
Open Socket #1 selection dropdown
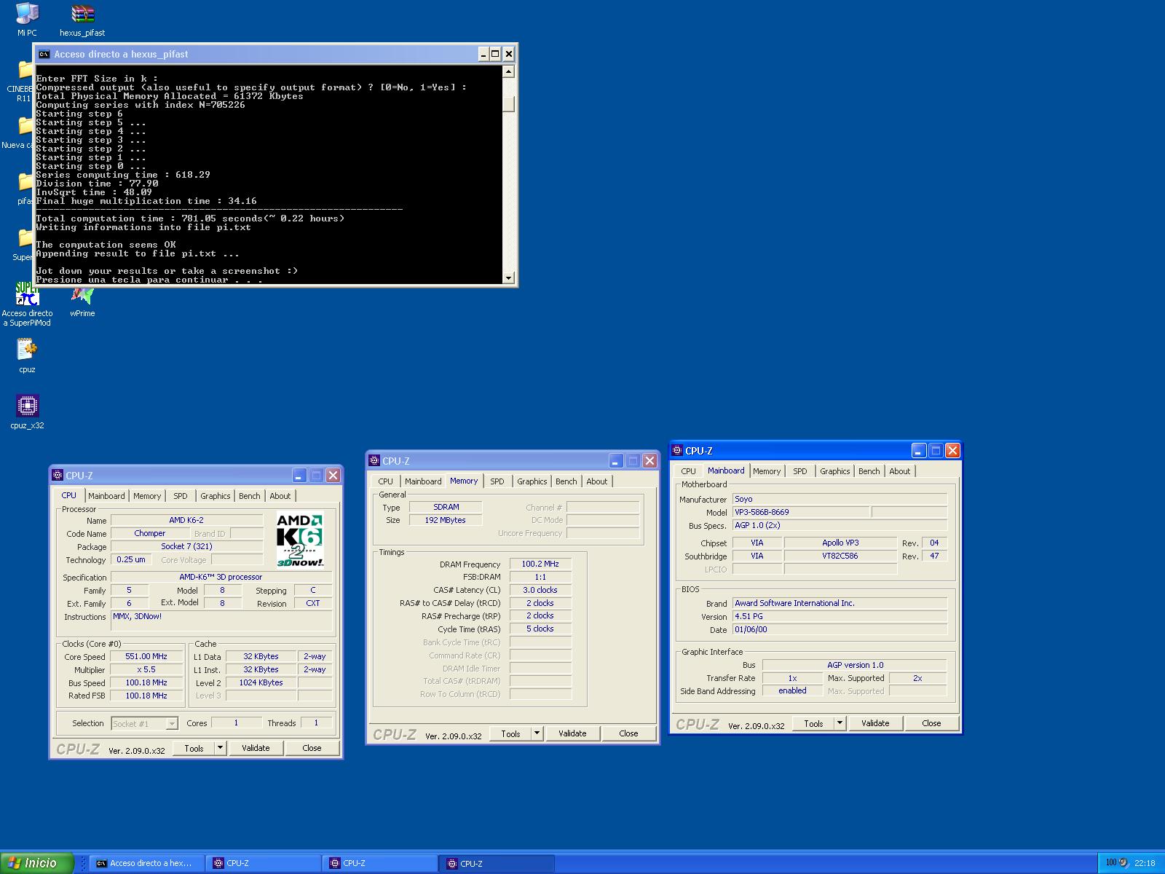(x=145, y=723)
